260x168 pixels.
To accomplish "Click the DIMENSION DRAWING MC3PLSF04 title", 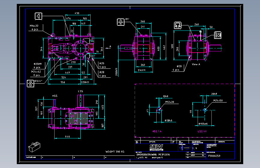I will (x=153, y=155).
